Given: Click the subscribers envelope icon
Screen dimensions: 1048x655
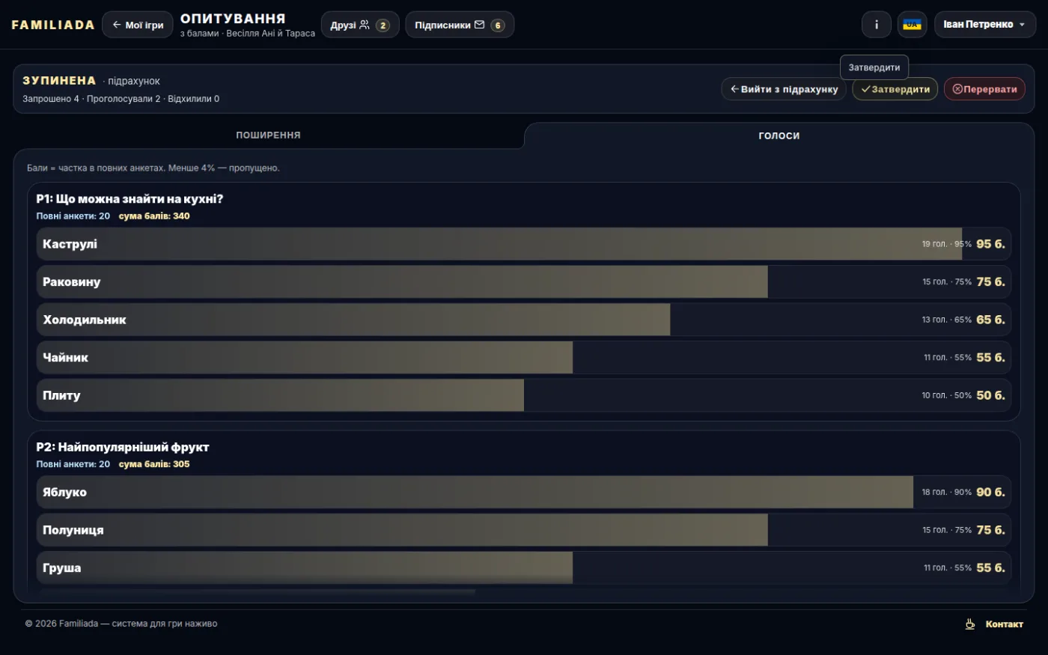Looking at the screenshot, I should [x=479, y=25].
